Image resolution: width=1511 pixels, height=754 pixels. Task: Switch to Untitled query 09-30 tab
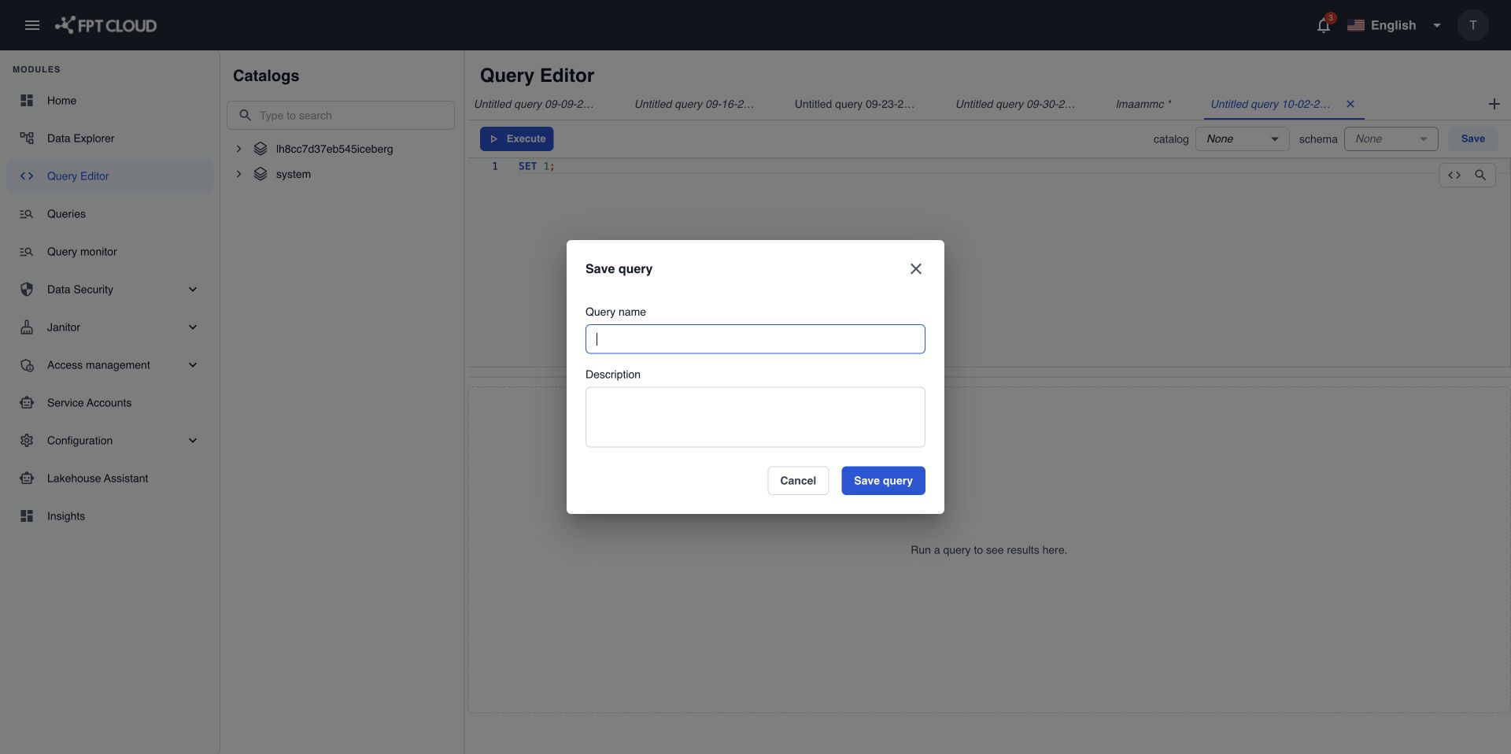click(x=1016, y=104)
